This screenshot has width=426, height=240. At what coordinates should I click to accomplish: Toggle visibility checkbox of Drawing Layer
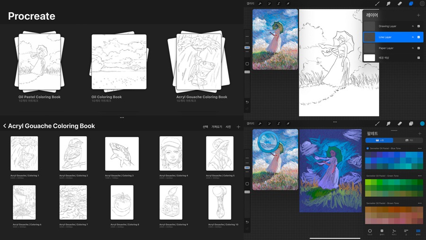[x=418, y=26]
